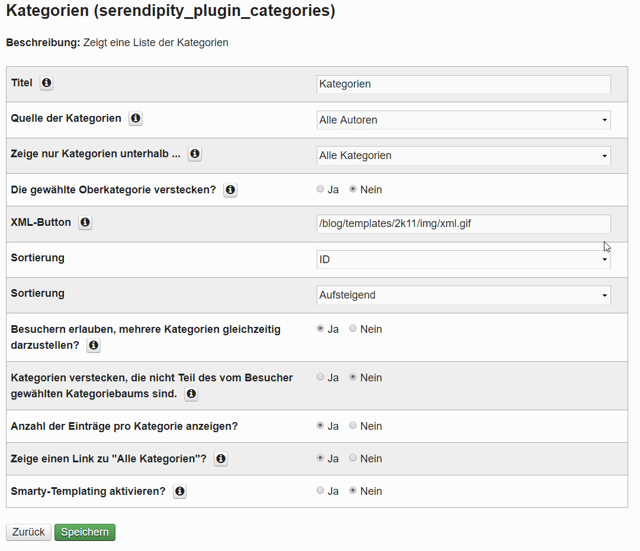Open the 'Alle Autoren' dropdown
The height and width of the screenshot is (551, 640).
(x=463, y=120)
